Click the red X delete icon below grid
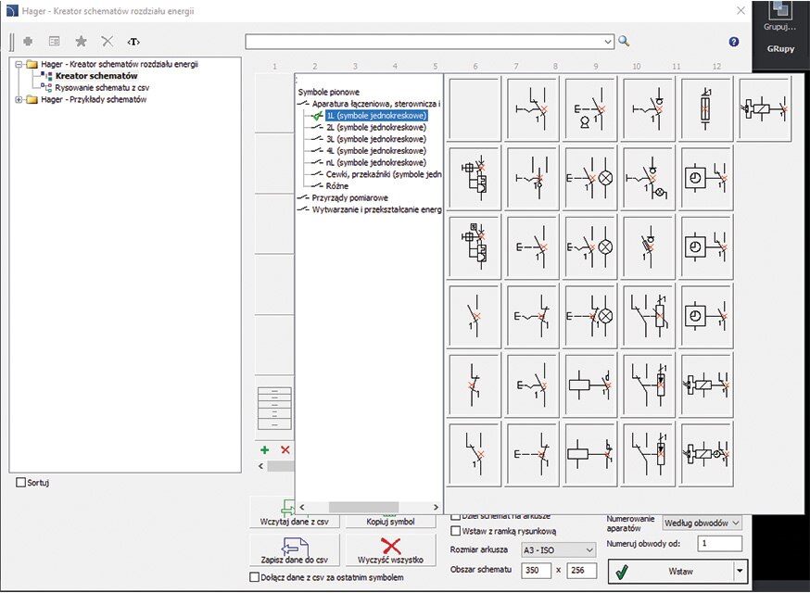This screenshot has width=810, height=593. pos(285,449)
